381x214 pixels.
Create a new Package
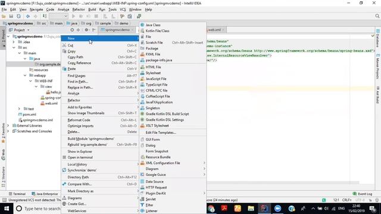pyautogui.click(x=152, y=48)
